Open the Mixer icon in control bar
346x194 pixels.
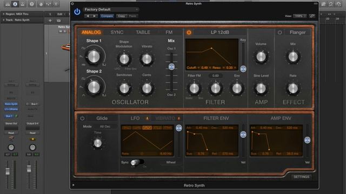48,4
